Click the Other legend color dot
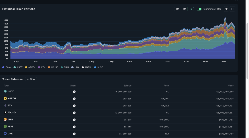Screen dimensions: 249x138 [3, 67]
